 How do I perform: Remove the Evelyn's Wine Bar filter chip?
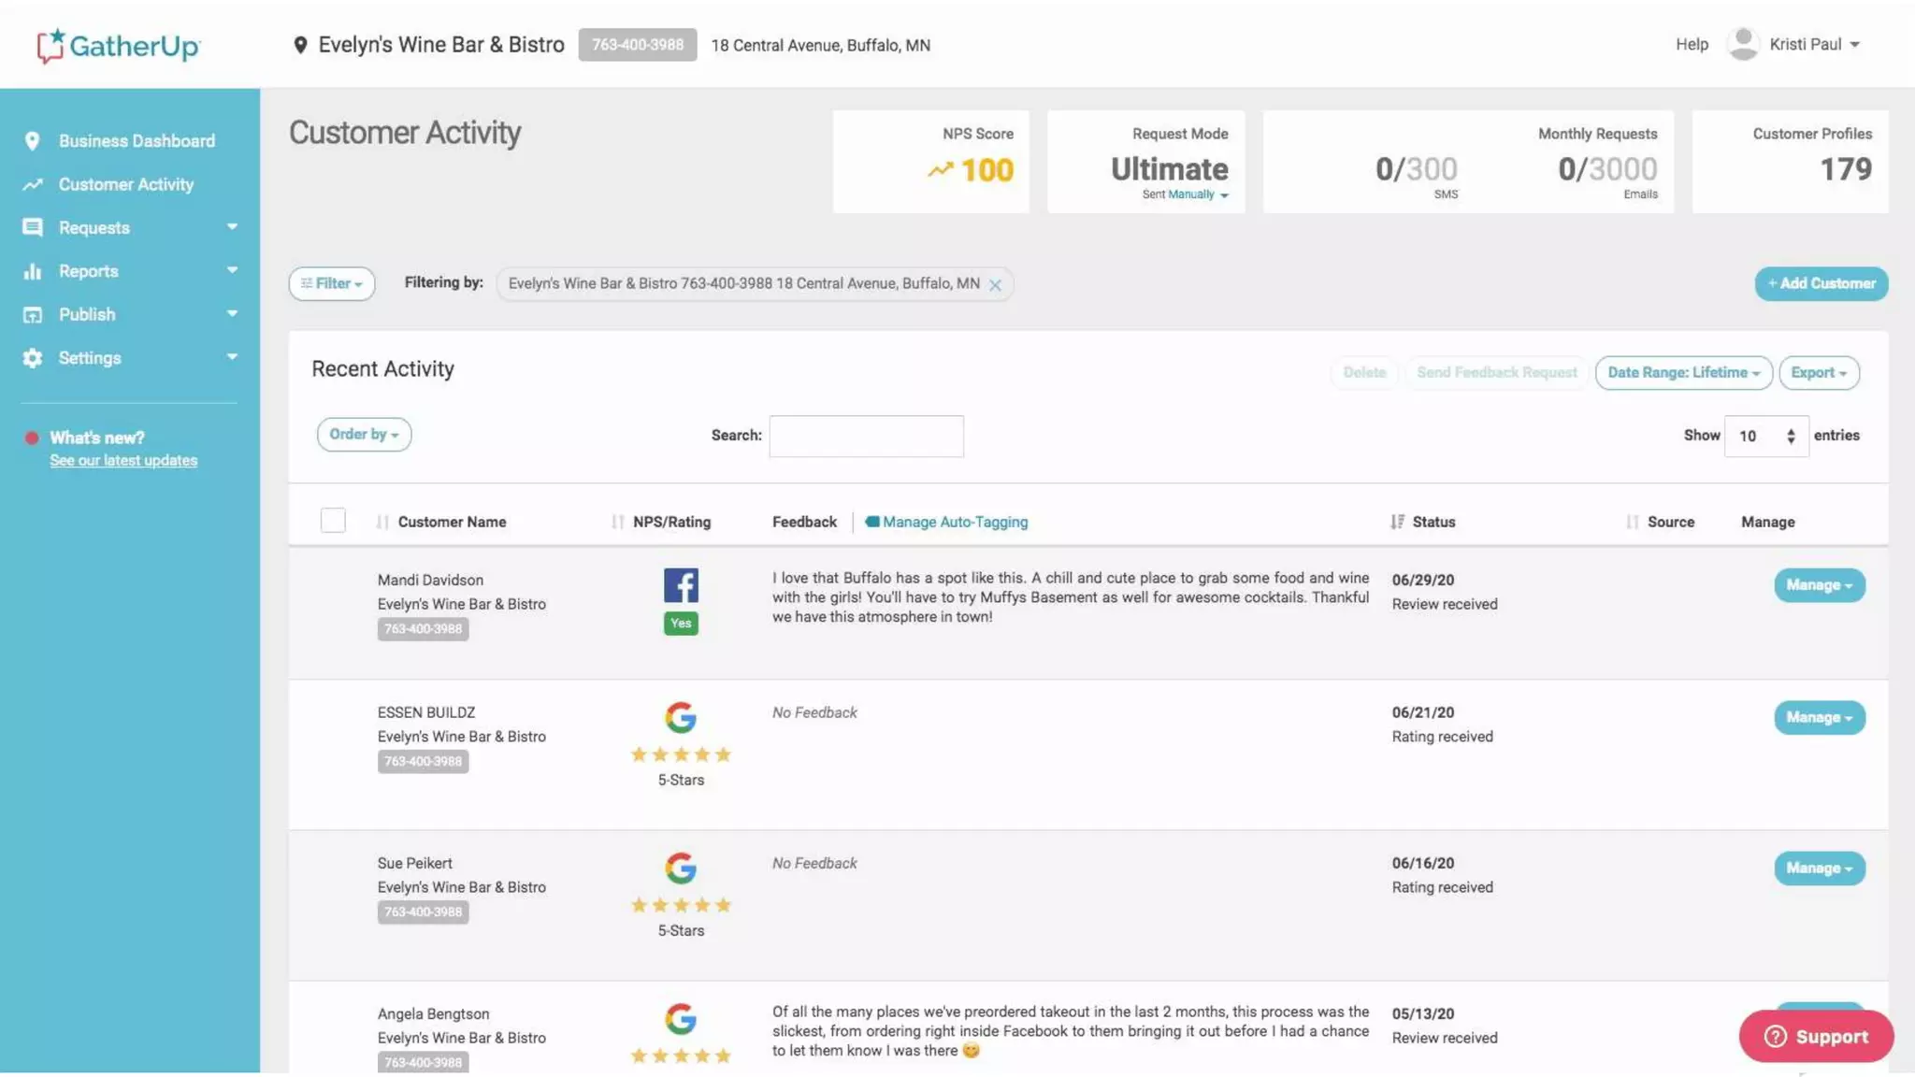[995, 285]
